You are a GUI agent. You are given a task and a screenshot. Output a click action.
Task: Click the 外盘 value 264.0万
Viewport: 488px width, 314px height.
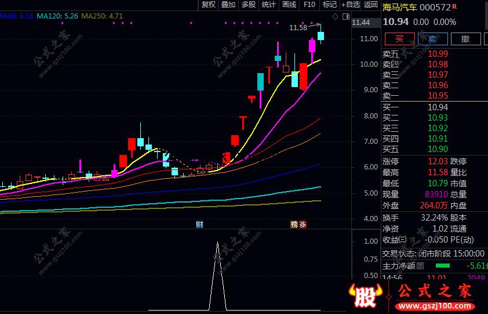[x=434, y=205]
